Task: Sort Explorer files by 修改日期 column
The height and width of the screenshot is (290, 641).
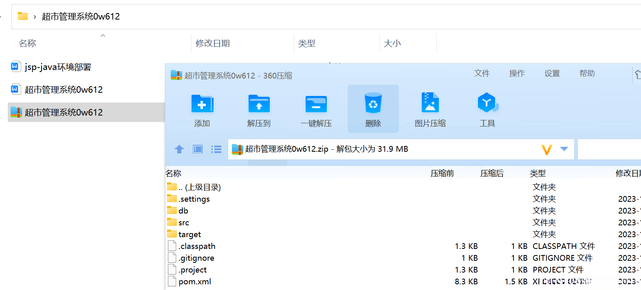Action: click(213, 44)
